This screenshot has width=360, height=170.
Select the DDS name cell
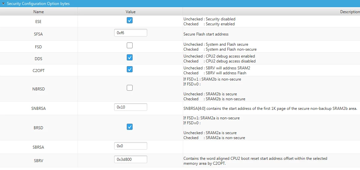tap(39, 59)
